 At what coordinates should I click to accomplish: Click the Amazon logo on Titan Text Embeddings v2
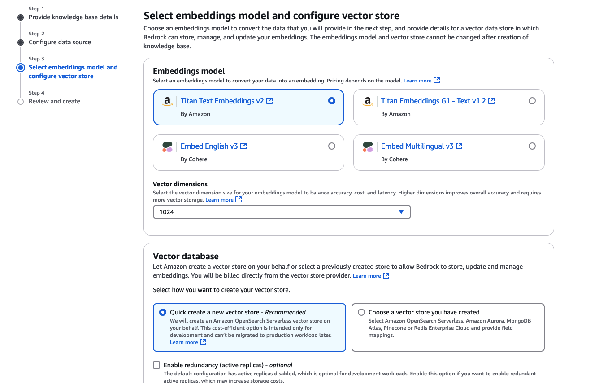click(167, 102)
